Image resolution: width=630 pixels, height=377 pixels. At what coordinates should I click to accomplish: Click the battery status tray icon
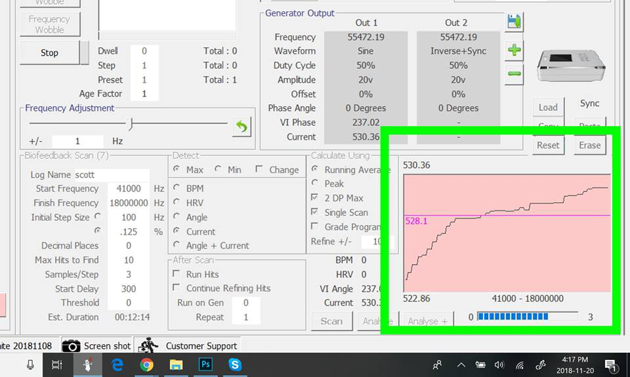[480, 365]
